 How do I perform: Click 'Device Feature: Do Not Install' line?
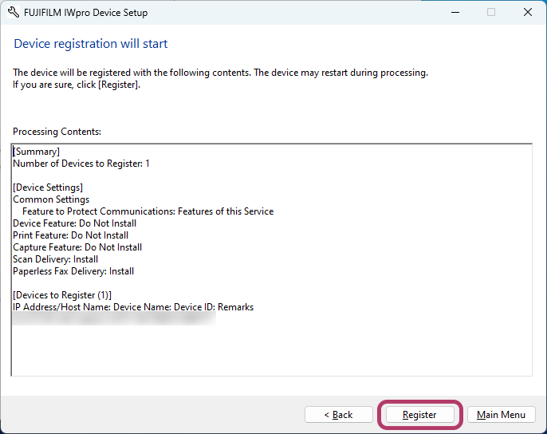click(74, 223)
